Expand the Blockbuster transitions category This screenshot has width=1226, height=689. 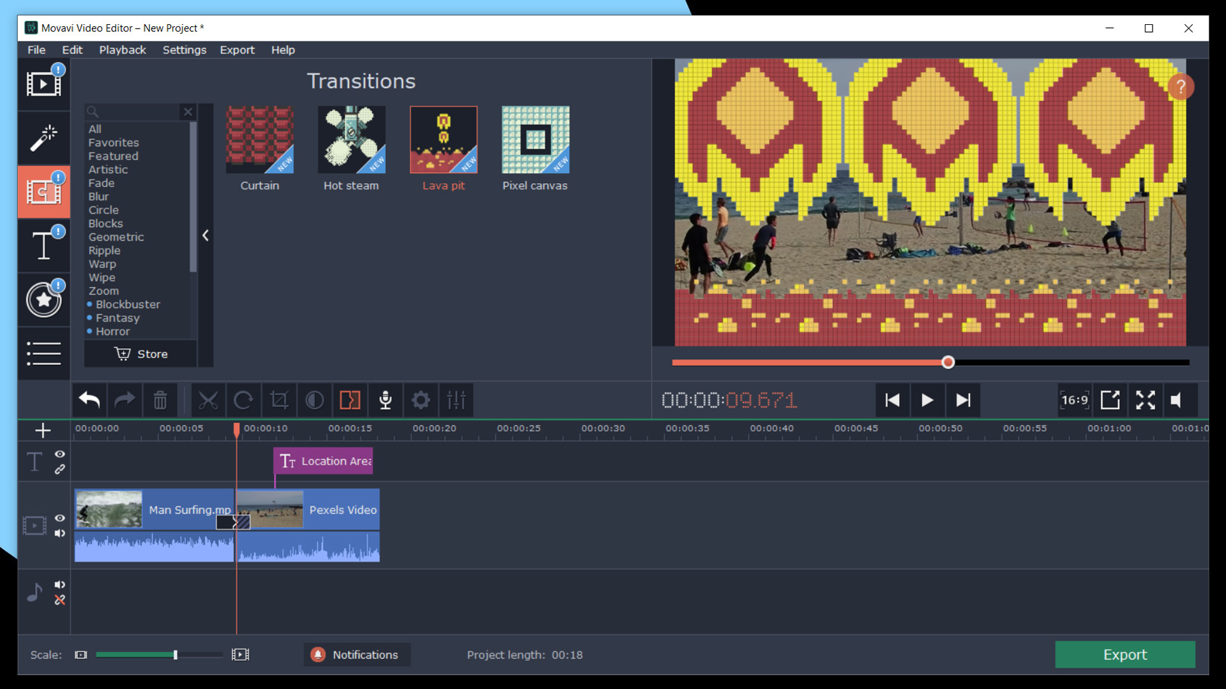point(127,304)
